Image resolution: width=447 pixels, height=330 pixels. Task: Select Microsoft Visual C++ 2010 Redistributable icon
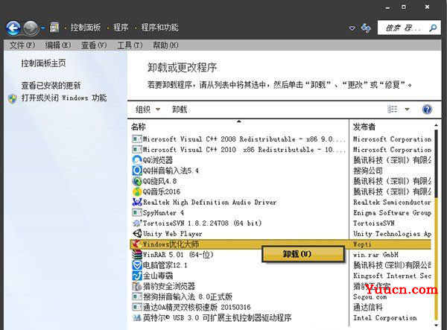pyautogui.click(x=137, y=150)
